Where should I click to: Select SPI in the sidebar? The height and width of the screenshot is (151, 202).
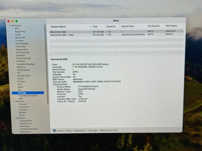coord(19,90)
